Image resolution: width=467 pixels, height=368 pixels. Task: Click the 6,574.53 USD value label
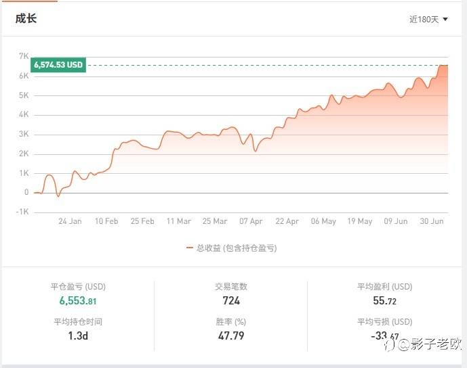pos(58,65)
